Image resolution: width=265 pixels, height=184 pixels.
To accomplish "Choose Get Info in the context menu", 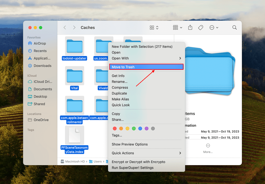I will pyautogui.click(x=118, y=76).
